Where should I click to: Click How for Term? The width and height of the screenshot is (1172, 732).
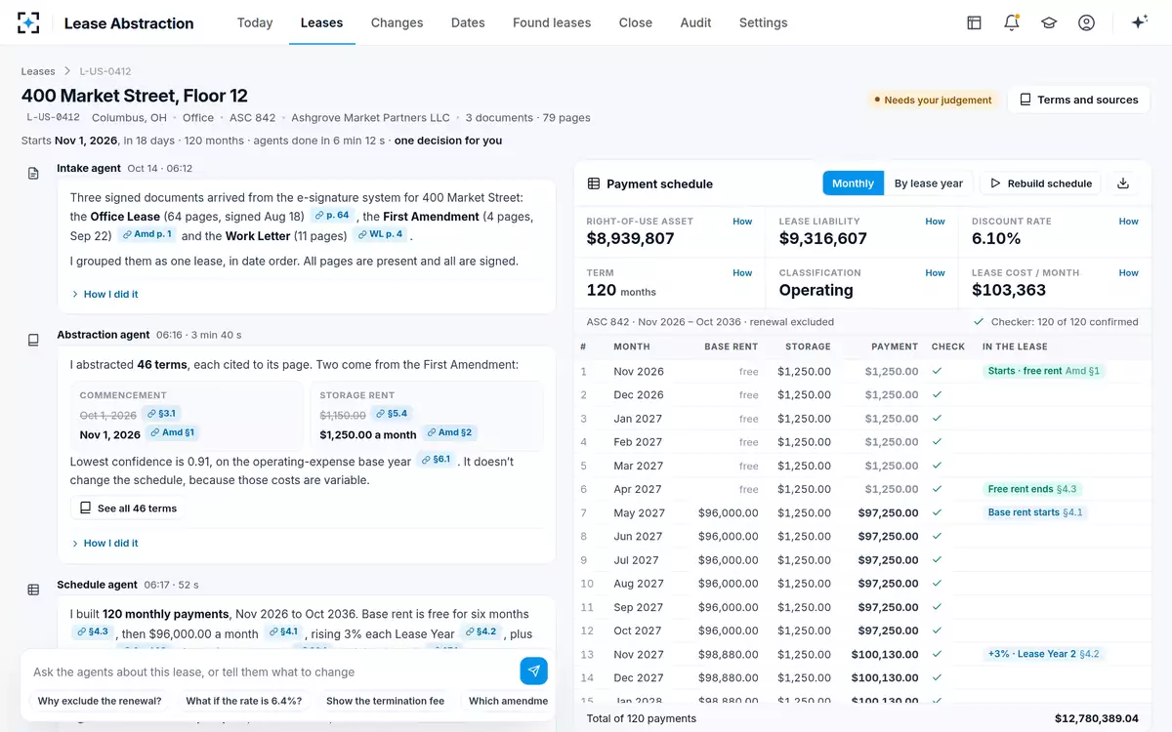point(742,273)
